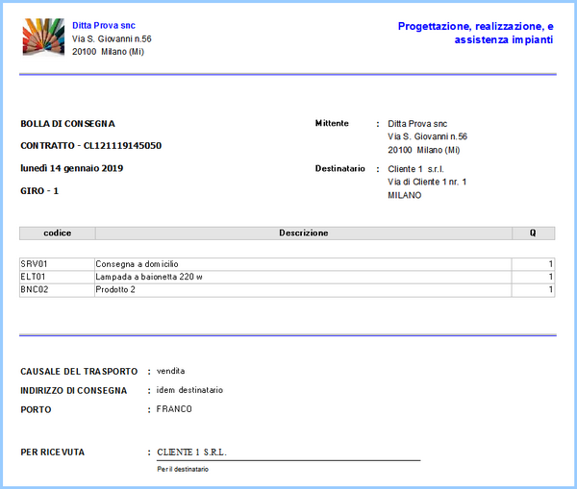Select the 'ELT01' code cell
Screen dimensions: 577x489
57,277
